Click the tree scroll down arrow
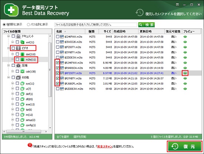Screen dimensions: 204x154 tap(50, 128)
